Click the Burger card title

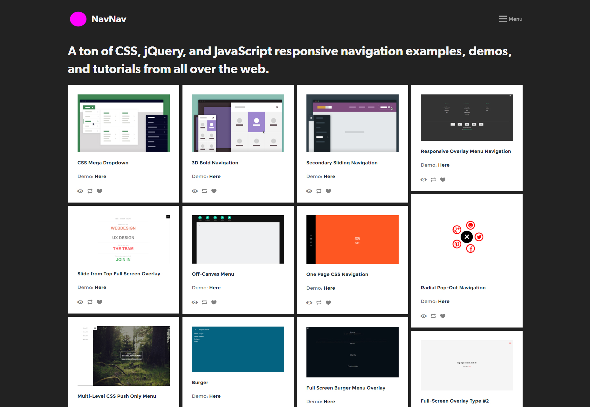pos(200,383)
